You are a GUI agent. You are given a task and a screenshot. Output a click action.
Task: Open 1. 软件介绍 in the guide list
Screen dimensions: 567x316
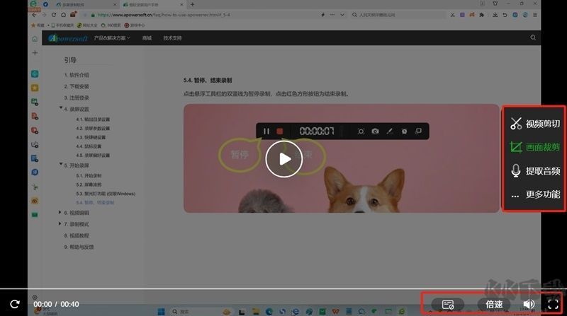tap(77, 75)
